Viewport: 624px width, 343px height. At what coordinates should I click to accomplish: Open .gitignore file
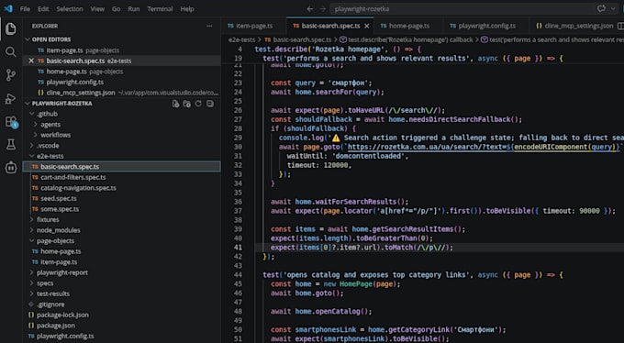pyautogui.click(x=50, y=304)
